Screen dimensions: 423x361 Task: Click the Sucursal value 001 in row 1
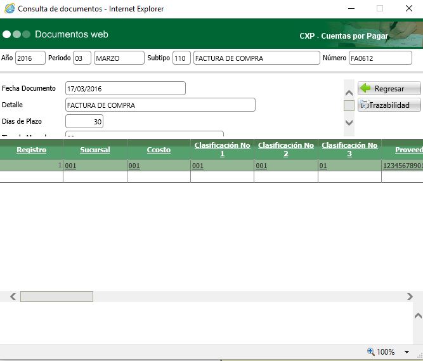70,166
